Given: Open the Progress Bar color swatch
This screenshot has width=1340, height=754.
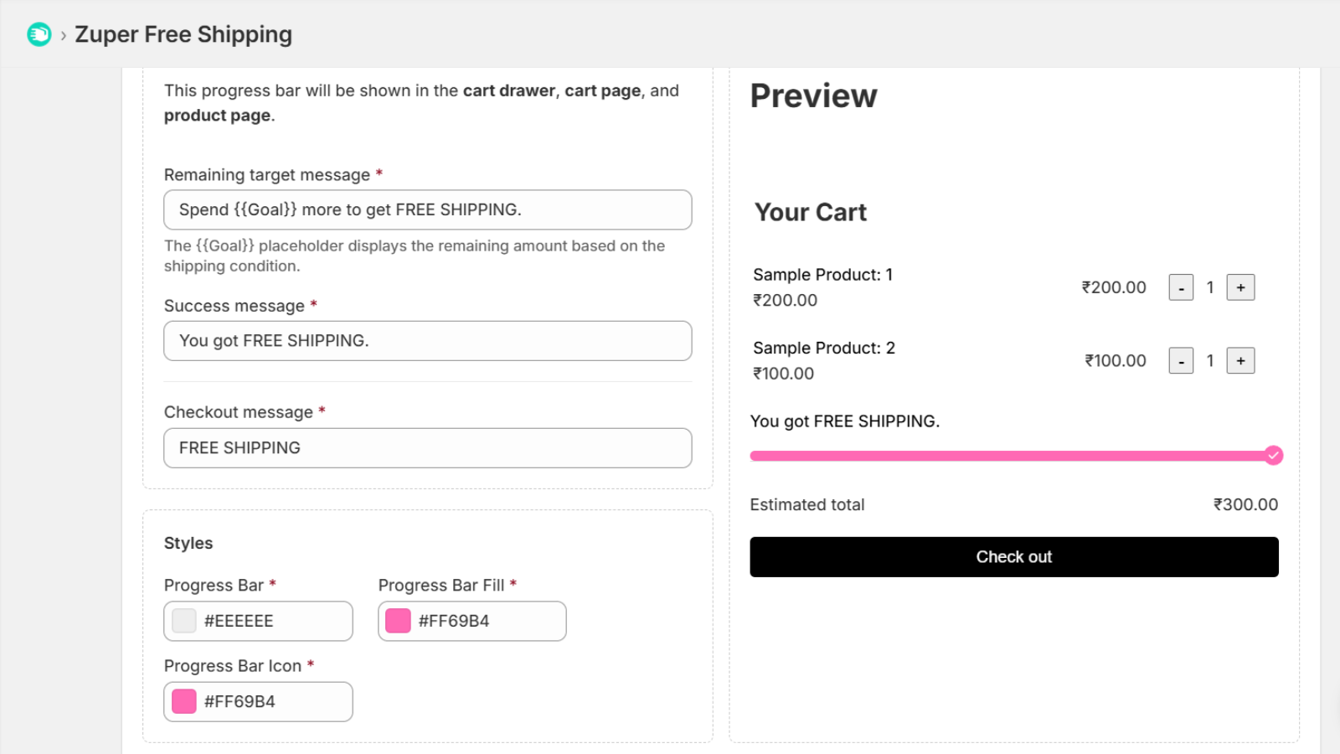Looking at the screenshot, I should 184,621.
